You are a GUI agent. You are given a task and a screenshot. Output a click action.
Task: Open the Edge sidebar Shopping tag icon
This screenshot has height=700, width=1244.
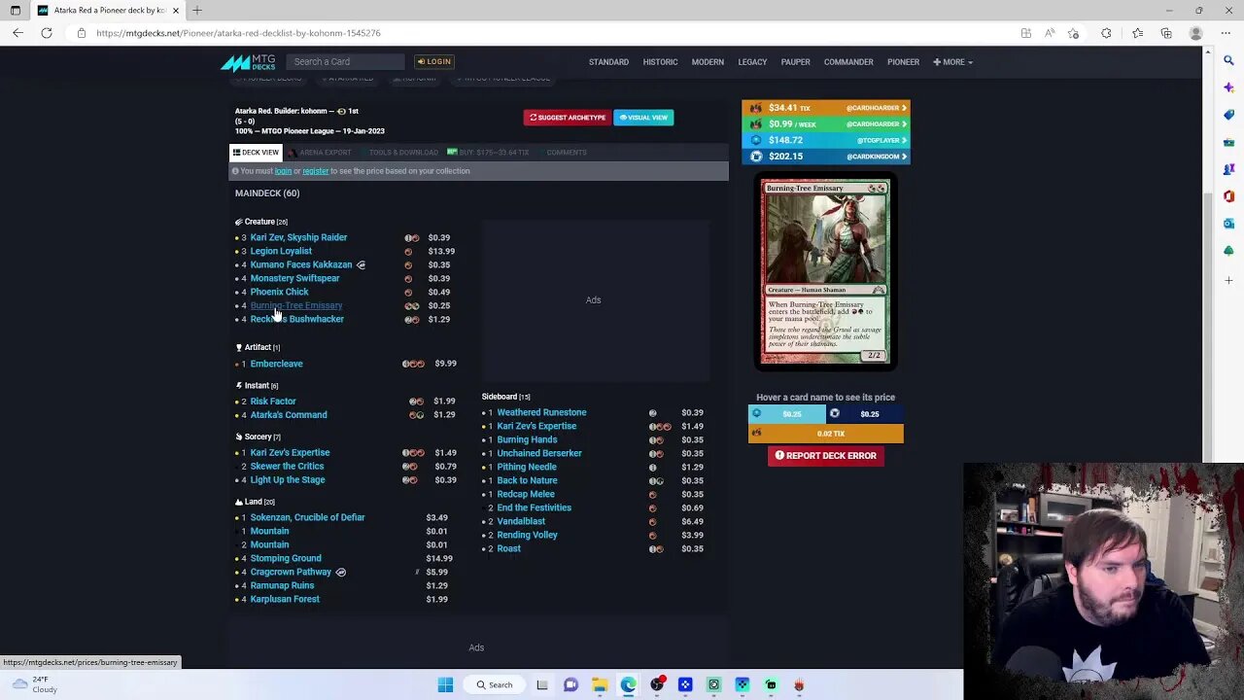click(x=1228, y=115)
